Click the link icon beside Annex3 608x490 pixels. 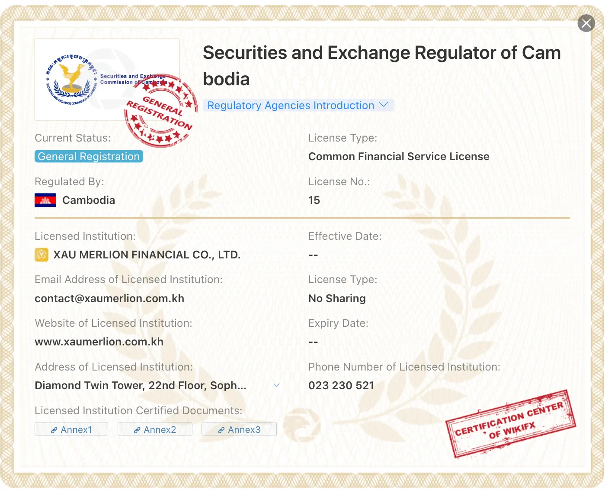coord(221,430)
